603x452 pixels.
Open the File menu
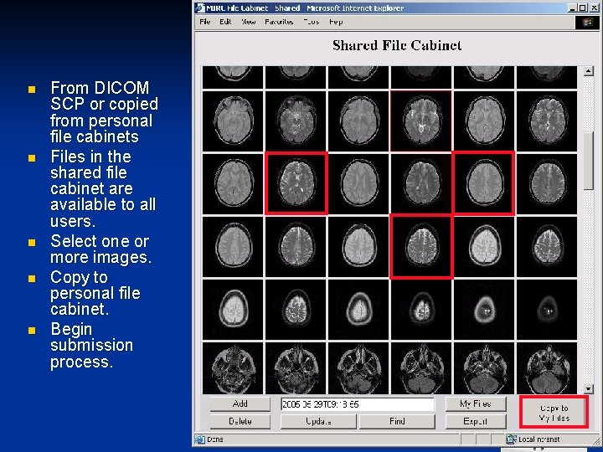tap(204, 22)
